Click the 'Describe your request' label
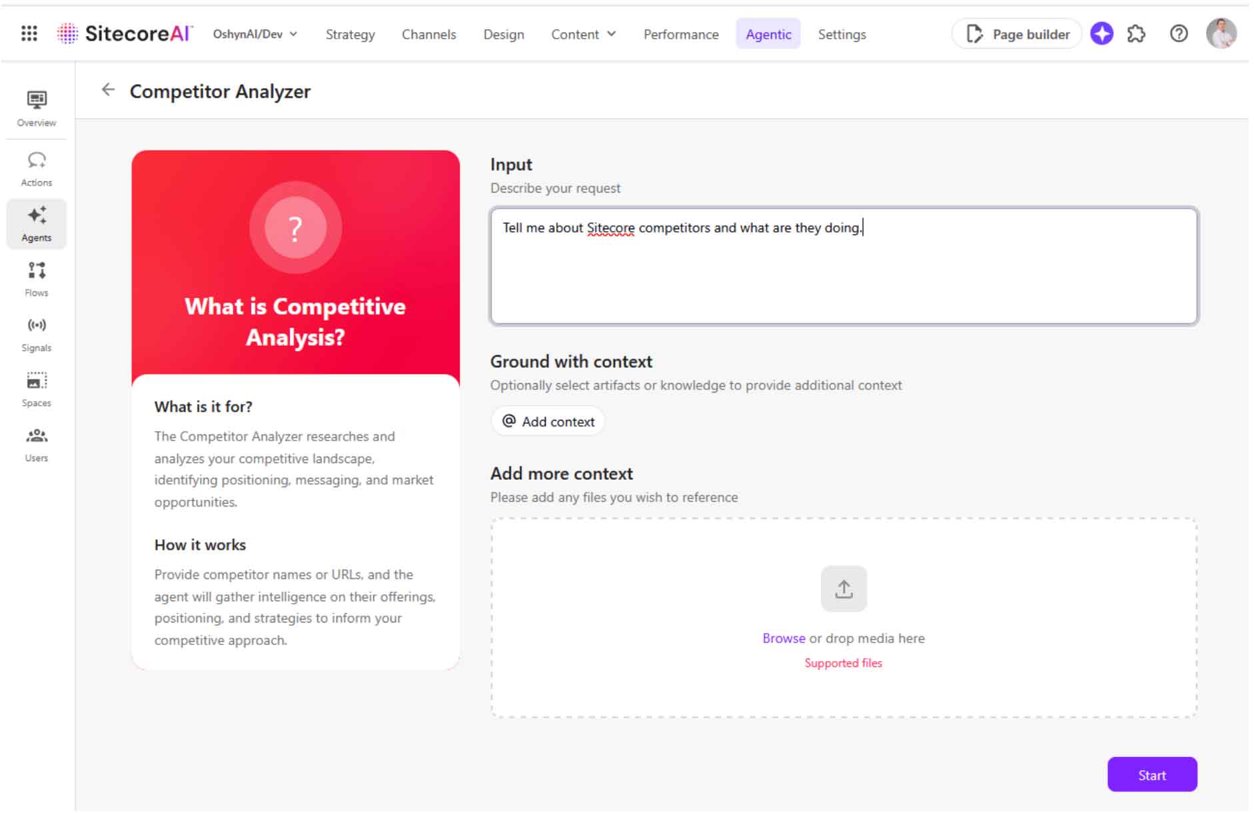Image resolution: width=1254 pixels, height=813 pixels. [555, 189]
